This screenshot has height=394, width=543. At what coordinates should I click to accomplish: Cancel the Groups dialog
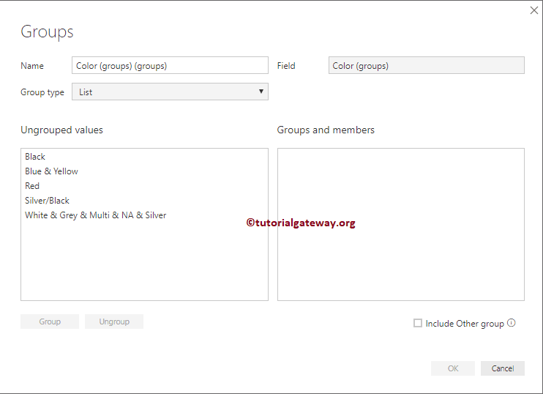[503, 368]
